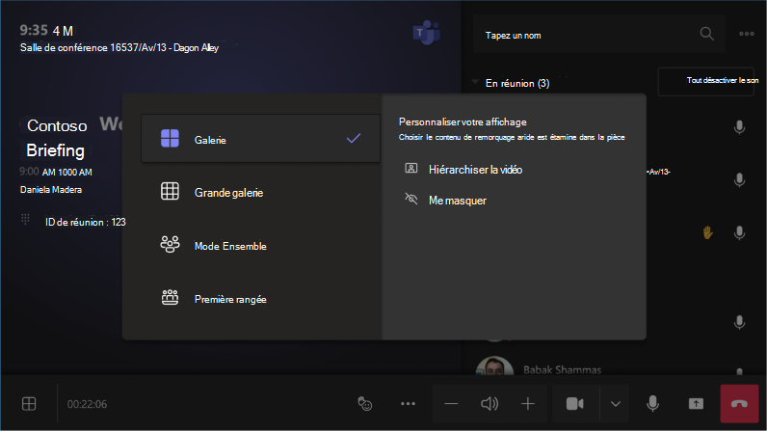This screenshot has height=431, width=767.
Task: Click the Mode Ensemble people icon
Action: (x=170, y=244)
